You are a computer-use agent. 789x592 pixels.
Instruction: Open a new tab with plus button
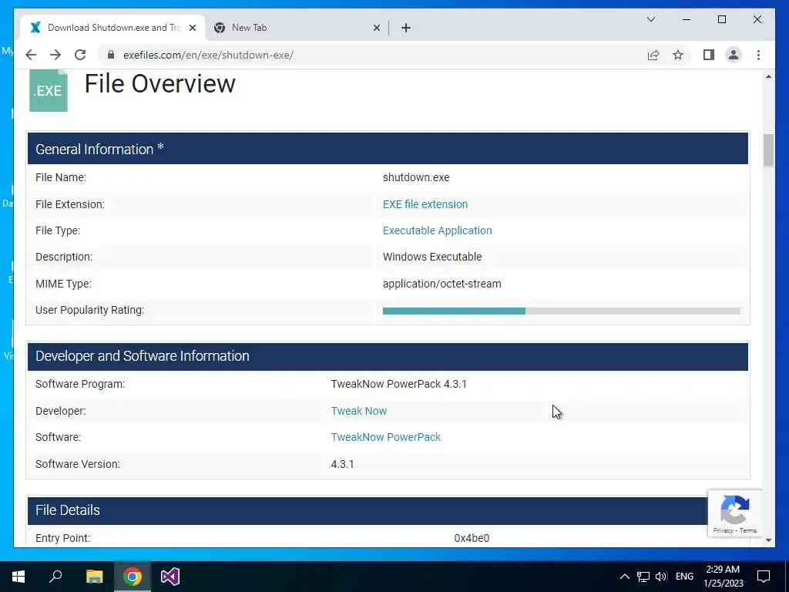[406, 28]
